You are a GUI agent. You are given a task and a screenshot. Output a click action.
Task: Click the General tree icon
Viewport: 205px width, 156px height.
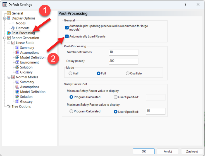point(9,13)
